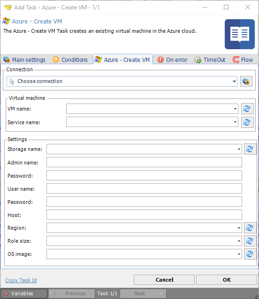Refresh the Role size list
The image size is (259, 299).
click(250, 241)
